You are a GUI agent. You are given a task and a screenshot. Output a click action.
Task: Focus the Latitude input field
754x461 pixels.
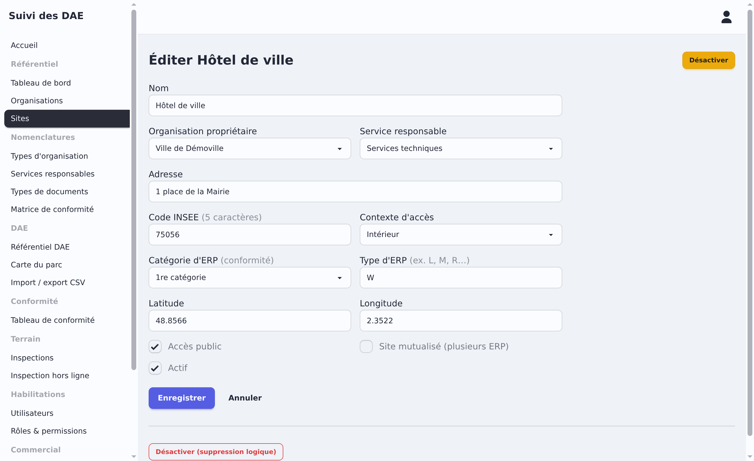coord(250,320)
